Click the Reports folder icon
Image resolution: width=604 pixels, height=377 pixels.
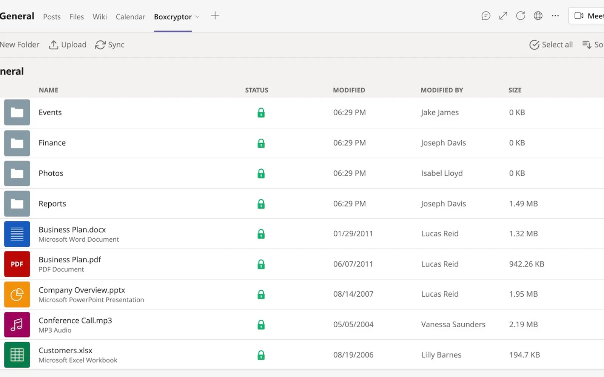tap(17, 204)
